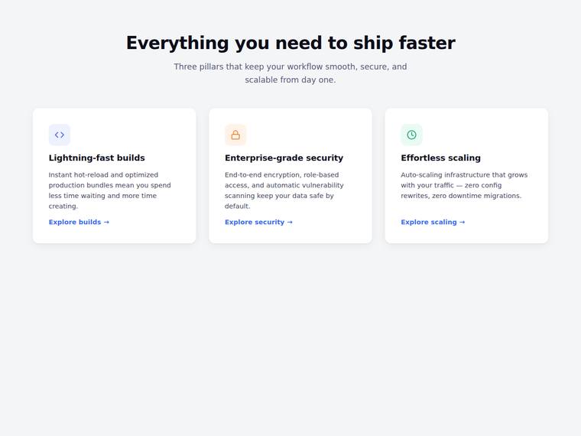
Task: Click the word 'creating.' in builds card
Action: coord(63,206)
